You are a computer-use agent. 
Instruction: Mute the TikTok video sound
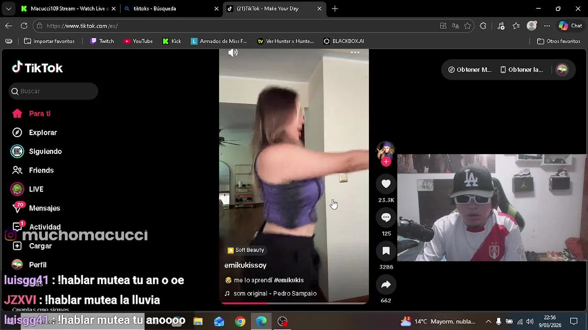click(233, 53)
